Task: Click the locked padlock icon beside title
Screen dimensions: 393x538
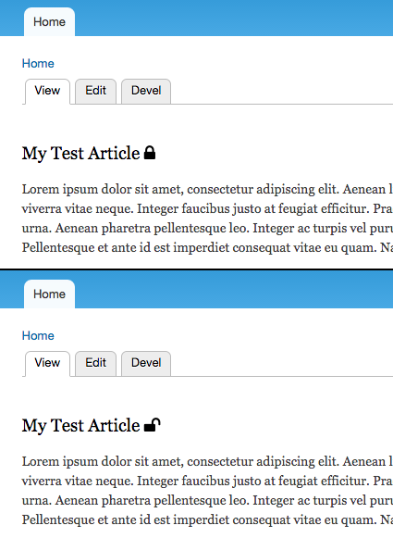Action: tap(150, 153)
